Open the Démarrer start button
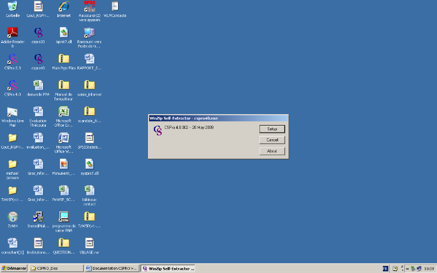Screen dimensions: 437x273 point(14,269)
